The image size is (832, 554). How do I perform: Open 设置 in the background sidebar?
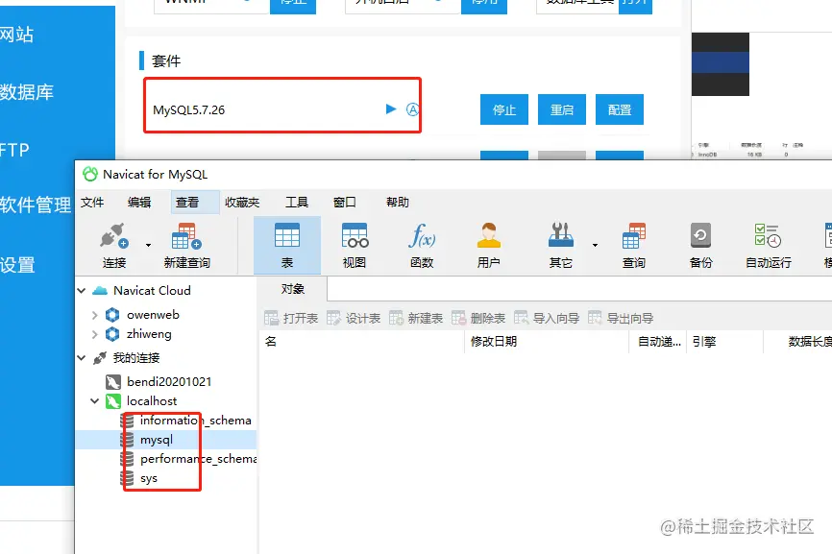tap(17, 265)
